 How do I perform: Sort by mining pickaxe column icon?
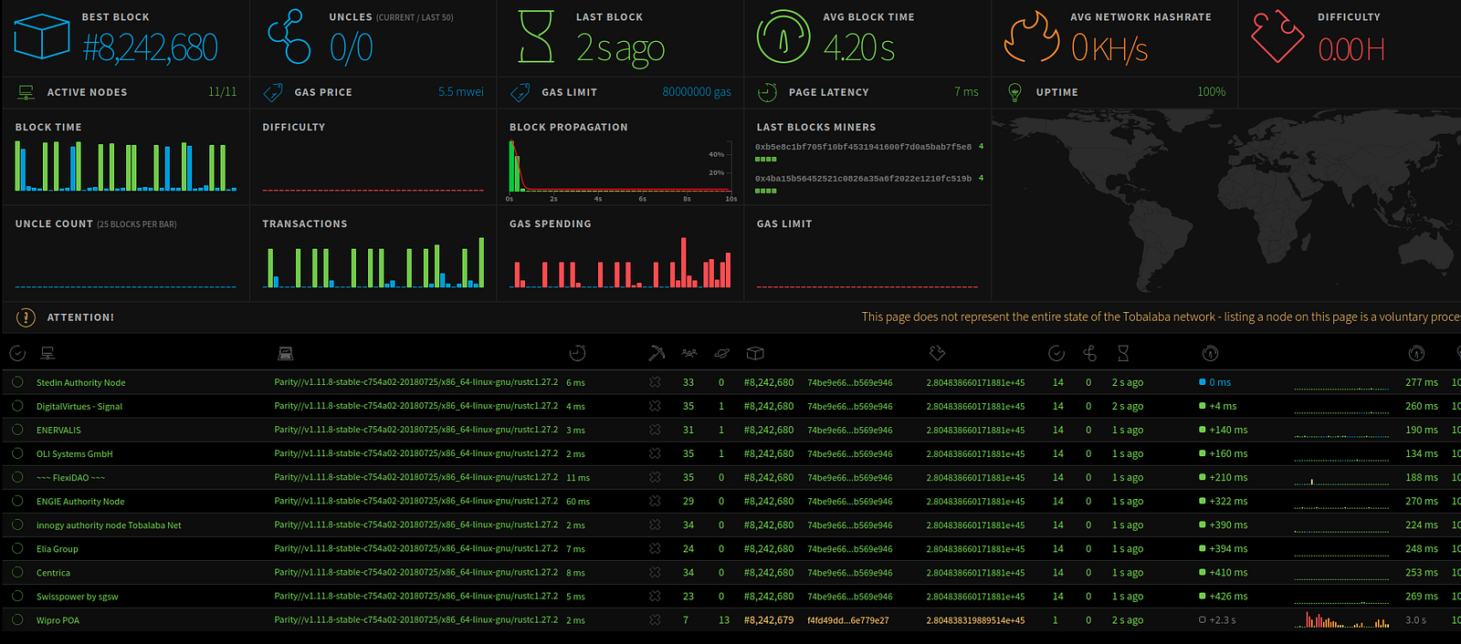pos(657,353)
